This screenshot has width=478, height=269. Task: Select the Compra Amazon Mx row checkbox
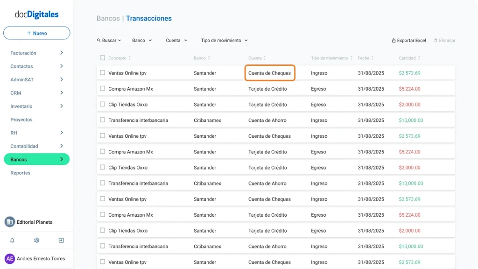click(102, 88)
